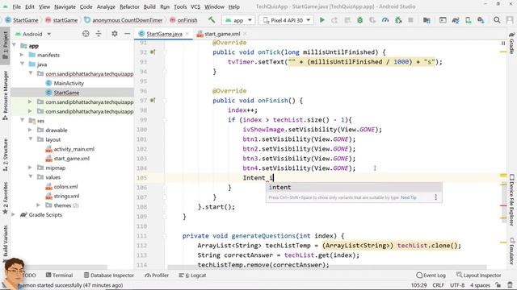Open the Navigate menu
This screenshot has height=290, width=517.
point(65,6)
